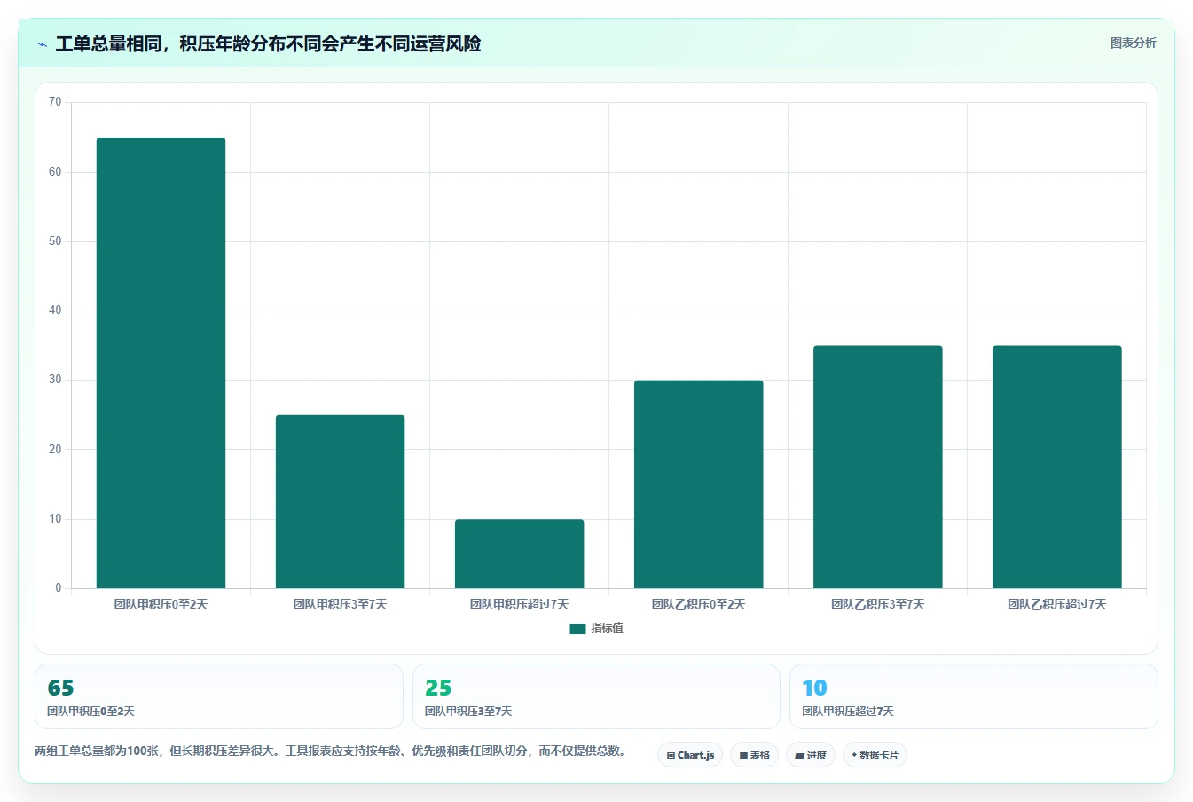This screenshot has width=1193, height=802.
Task: Click the Chart.js tag
Action: click(690, 755)
